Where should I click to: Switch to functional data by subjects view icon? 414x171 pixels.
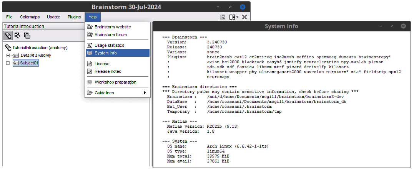17,36
